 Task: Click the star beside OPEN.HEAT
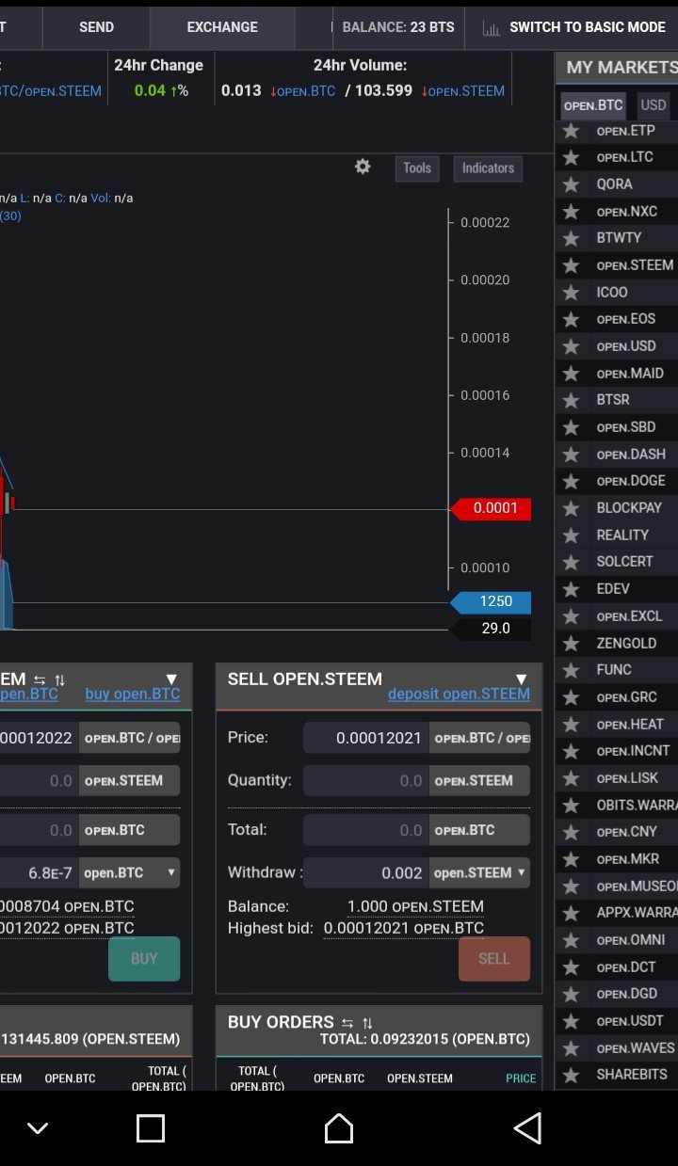pyautogui.click(x=571, y=725)
